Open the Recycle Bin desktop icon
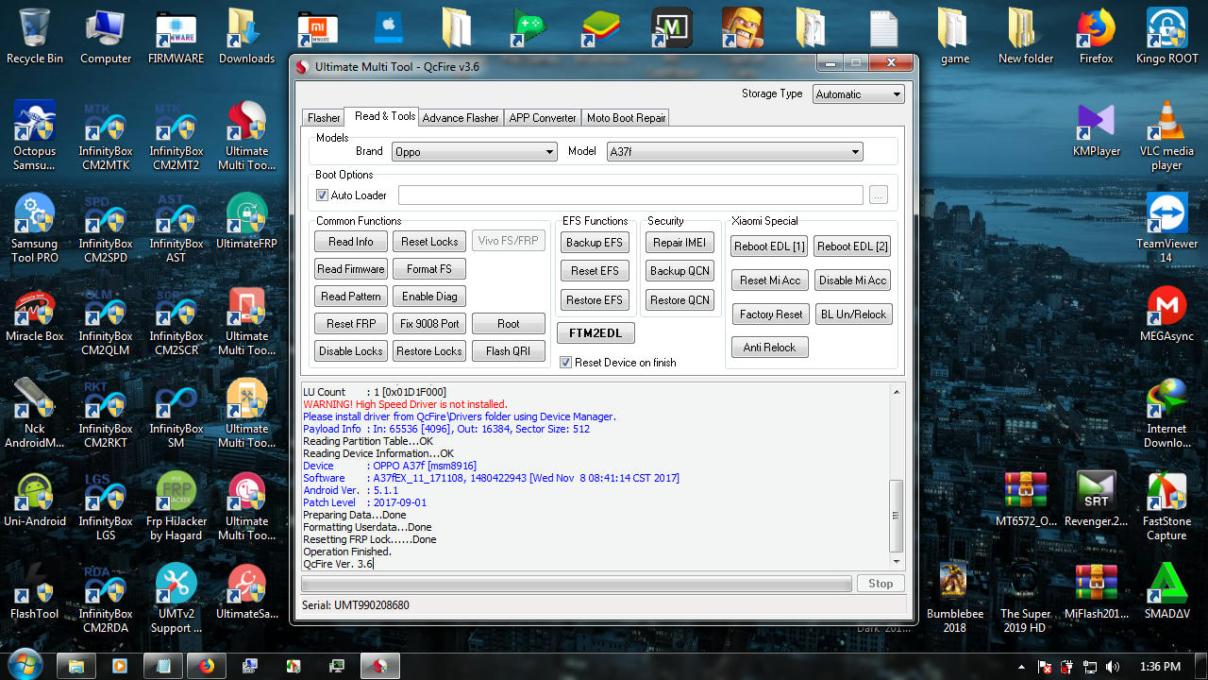 (x=35, y=36)
